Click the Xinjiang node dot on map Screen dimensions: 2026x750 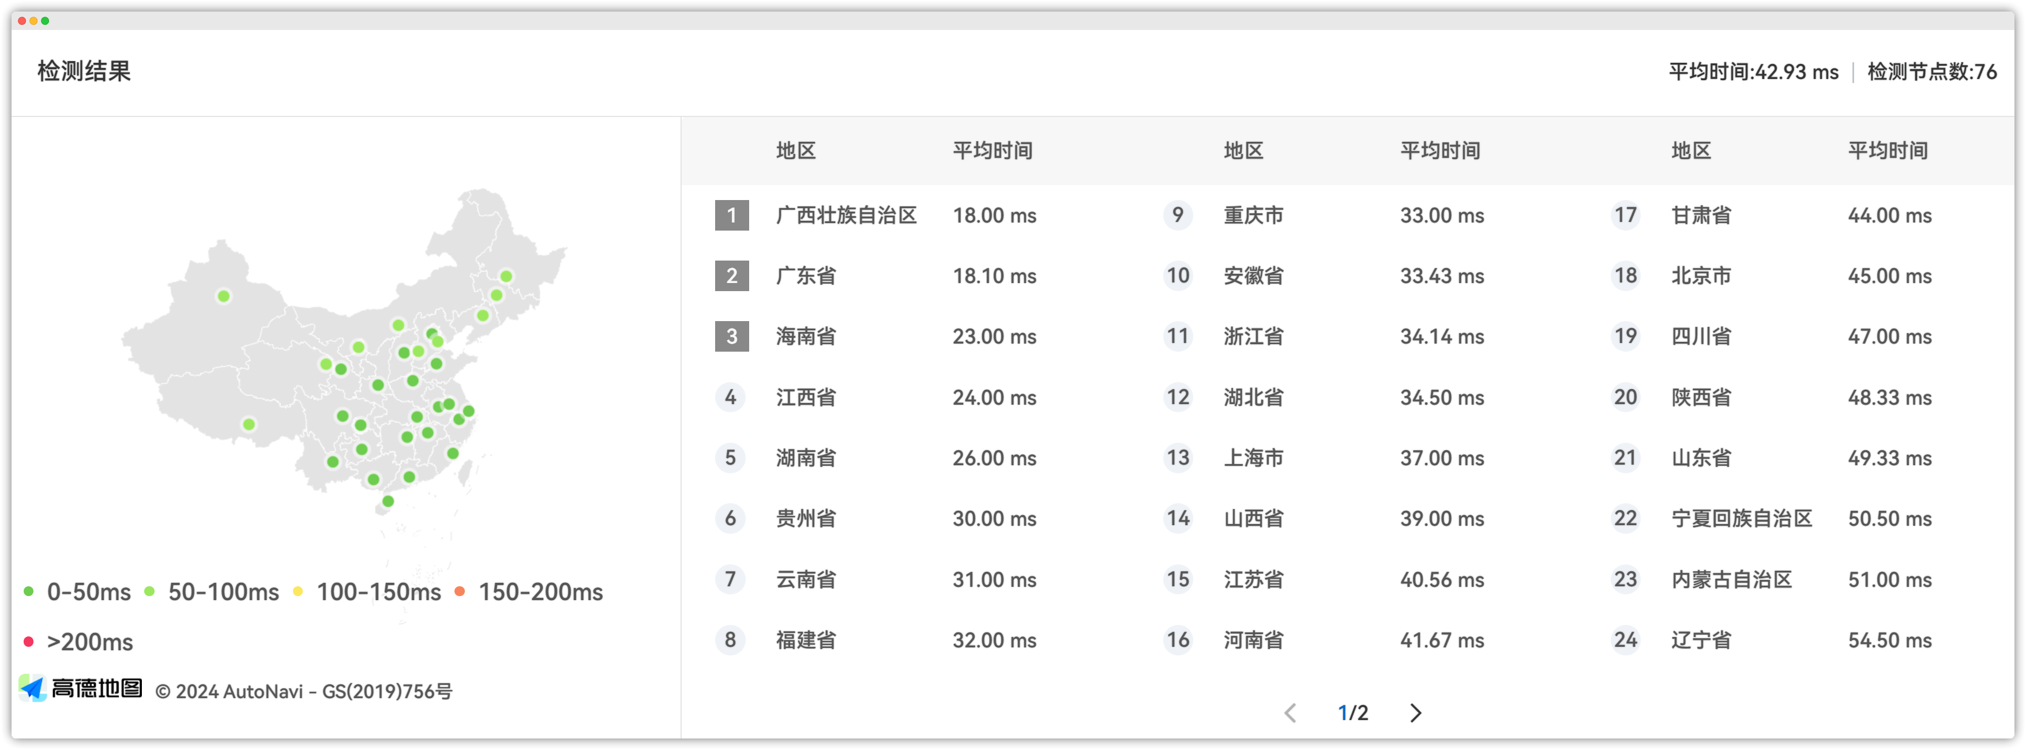(x=223, y=296)
